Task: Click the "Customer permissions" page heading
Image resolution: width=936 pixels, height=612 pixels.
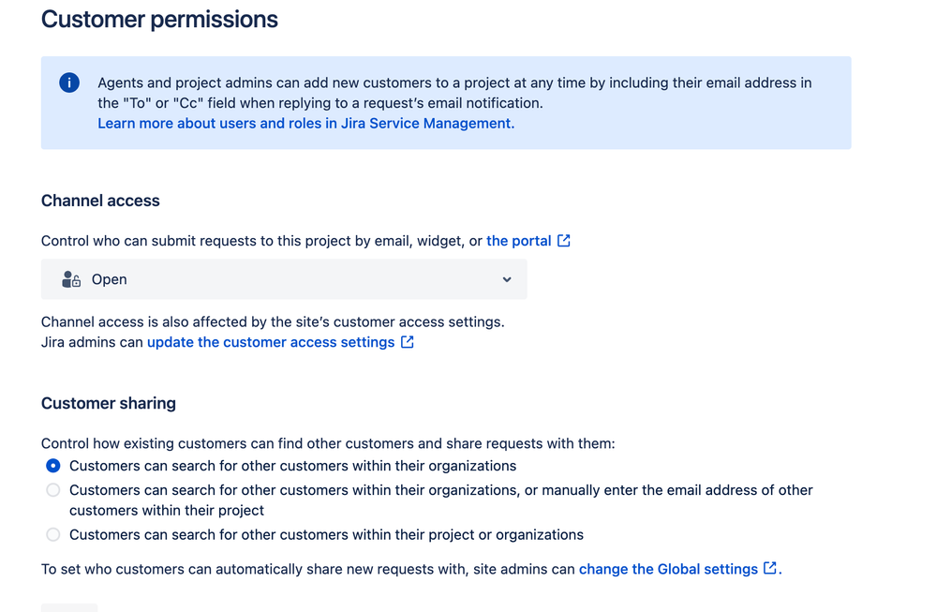Action: pyautogui.click(x=159, y=19)
